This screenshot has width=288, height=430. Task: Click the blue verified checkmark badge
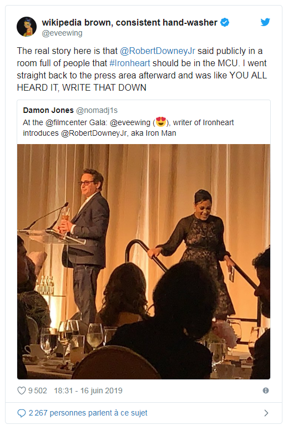pyautogui.click(x=225, y=22)
